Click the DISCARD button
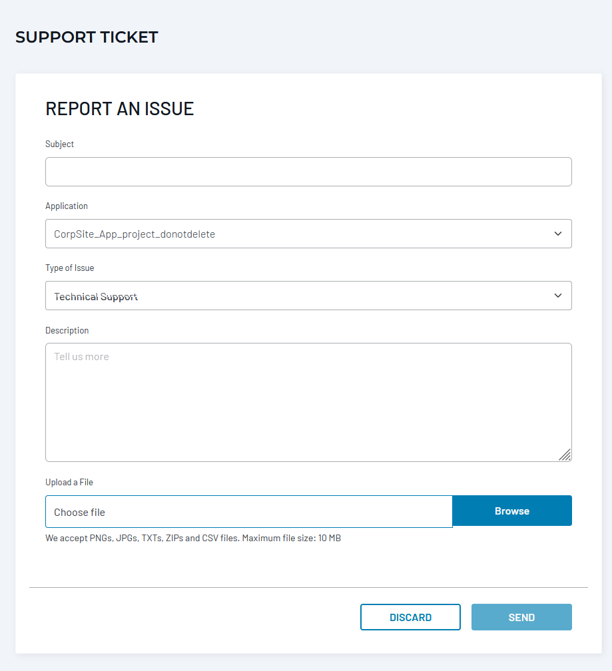This screenshot has height=671, width=612. [x=410, y=617]
